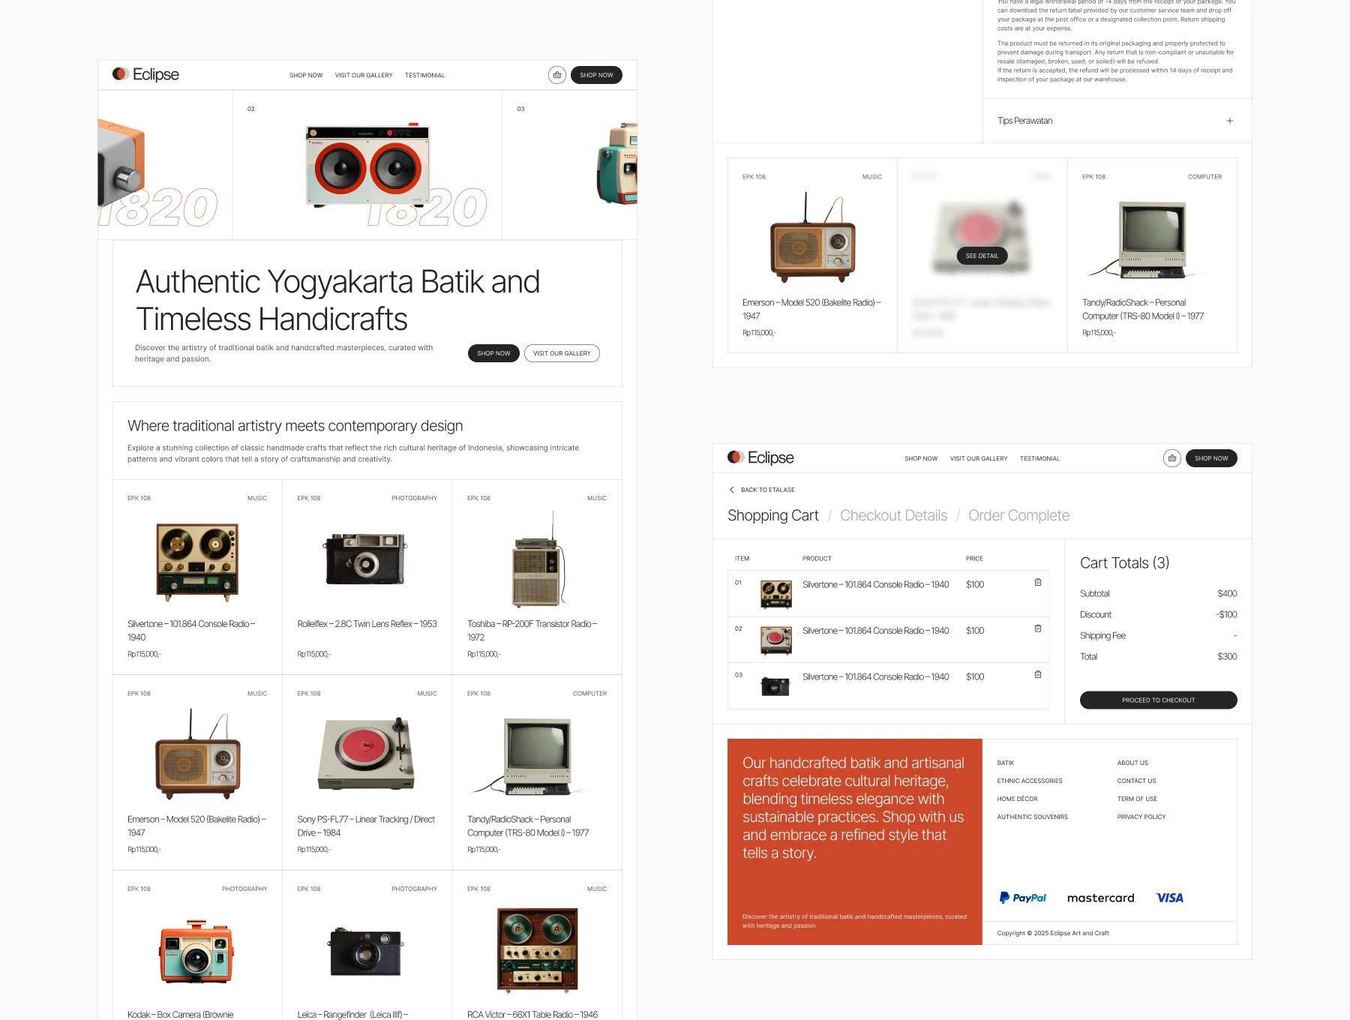Click 'Toshiba – RP-200F Transistor Radio – 1972' title
This screenshot has width=1350, height=1020.
(x=532, y=631)
